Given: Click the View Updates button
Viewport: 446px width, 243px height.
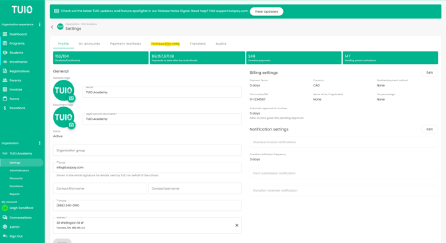Looking at the screenshot, I should 266,12.
